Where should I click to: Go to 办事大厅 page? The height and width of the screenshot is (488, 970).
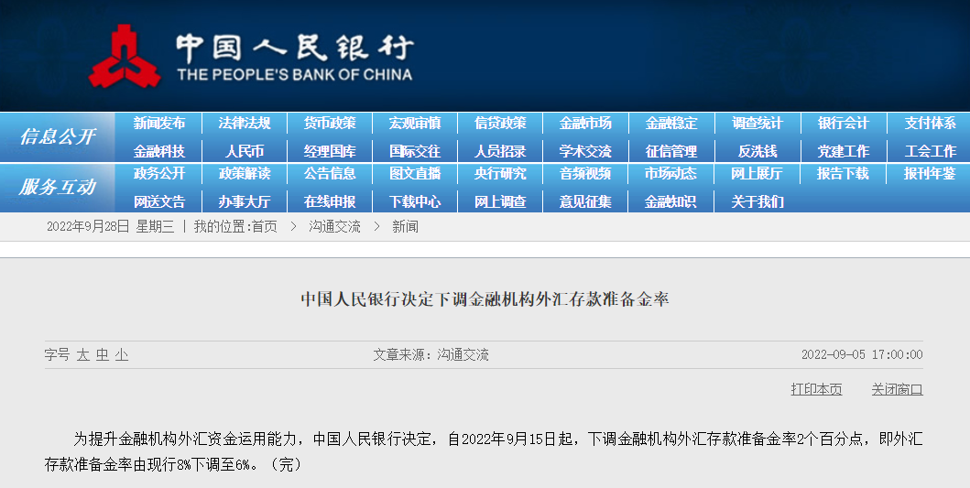click(245, 201)
